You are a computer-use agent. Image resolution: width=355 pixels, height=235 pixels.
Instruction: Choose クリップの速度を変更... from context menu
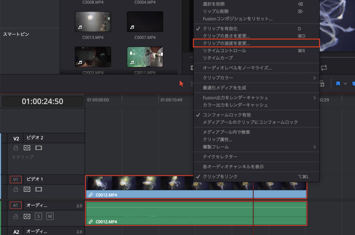pos(256,43)
